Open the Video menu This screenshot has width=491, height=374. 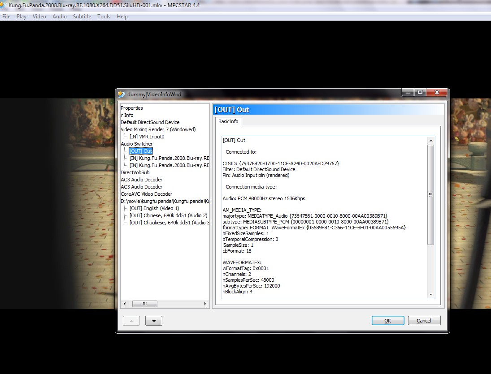point(39,17)
